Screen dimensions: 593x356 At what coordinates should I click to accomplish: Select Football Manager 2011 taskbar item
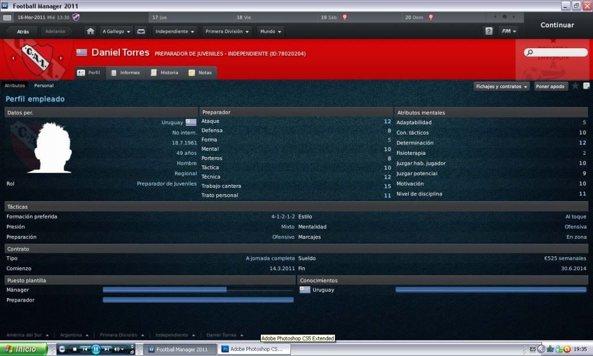coord(181,349)
